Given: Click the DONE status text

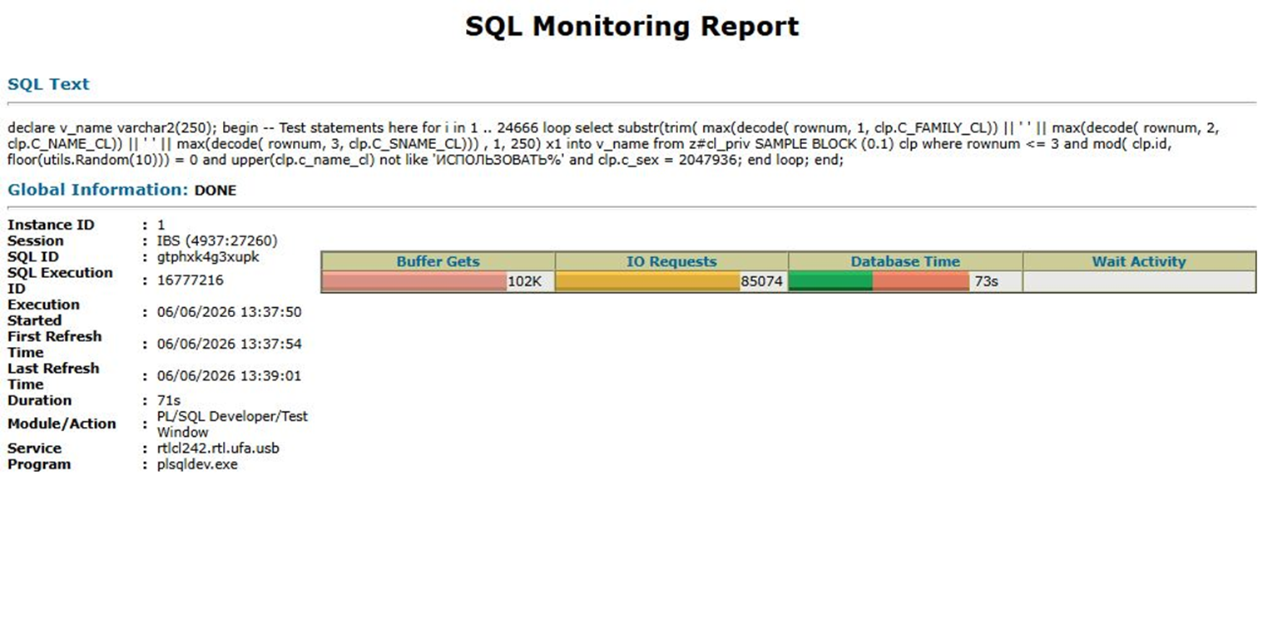Looking at the screenshot, I should (215, 191).
